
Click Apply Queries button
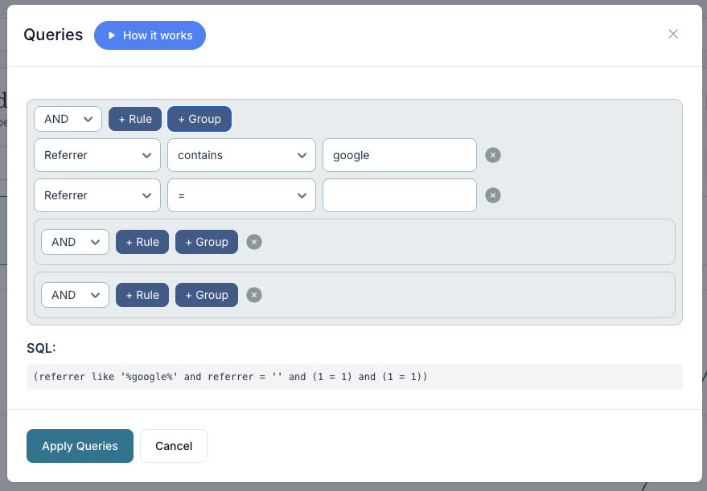coord(80,446)
